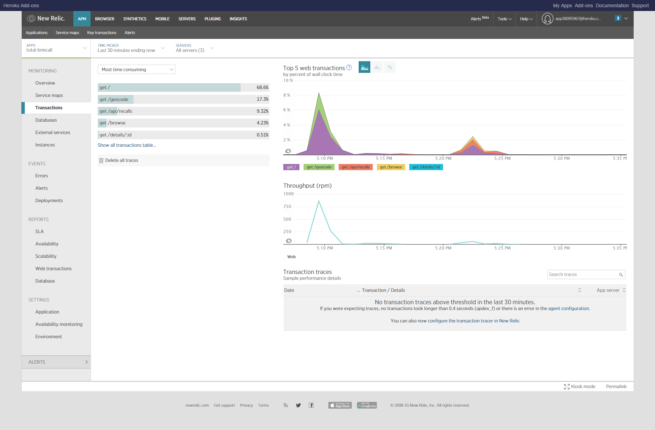Switch to the SERVERS tab
Viewport: 655px width, 430px height.
(x=187, y=19)
